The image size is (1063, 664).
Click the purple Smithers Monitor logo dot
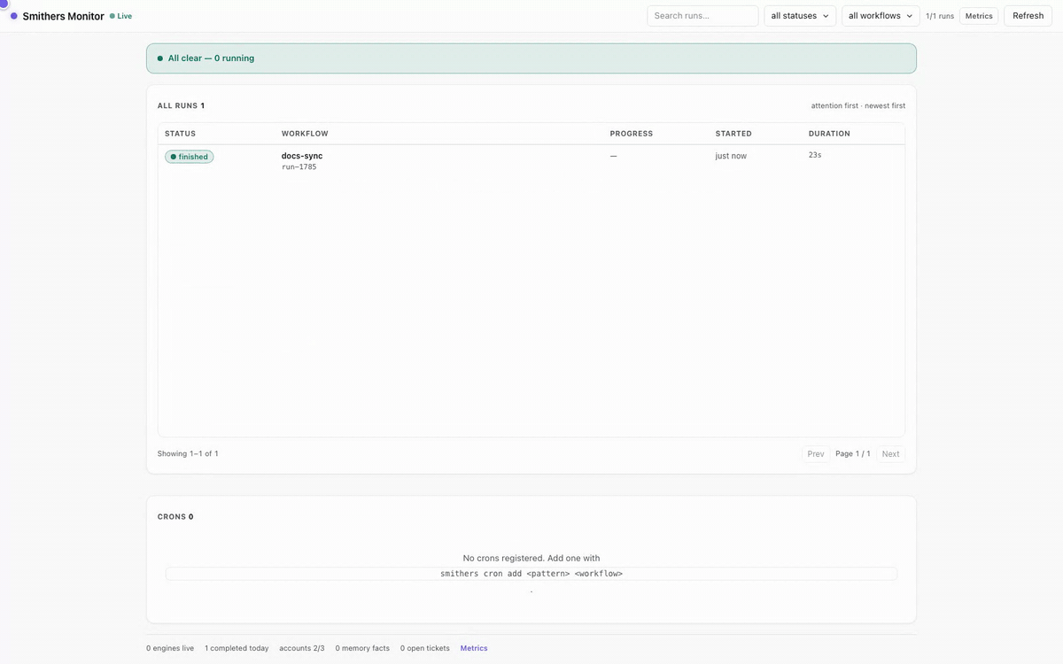(14, 16)
